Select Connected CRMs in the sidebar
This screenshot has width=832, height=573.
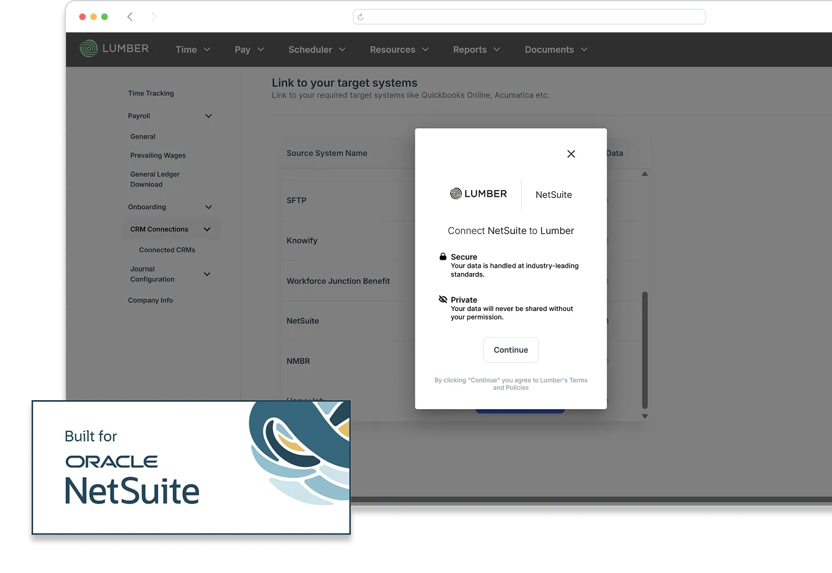tap(167, 249)
